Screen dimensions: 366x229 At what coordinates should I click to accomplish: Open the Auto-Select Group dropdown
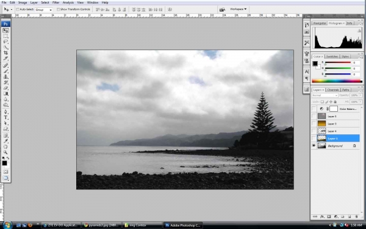tap(44, 10)
